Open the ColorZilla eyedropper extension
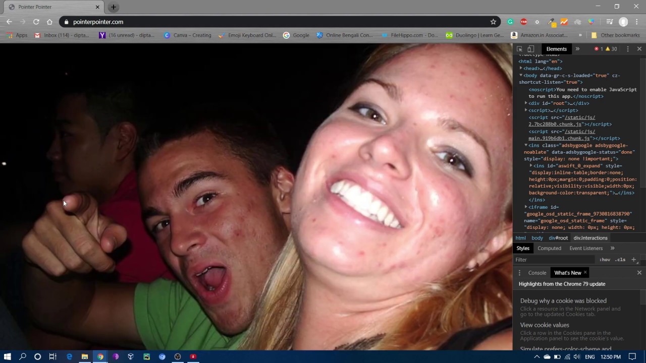Image resolution: width=646 pixels, height=363 pixels. click(x=551, y=22)
